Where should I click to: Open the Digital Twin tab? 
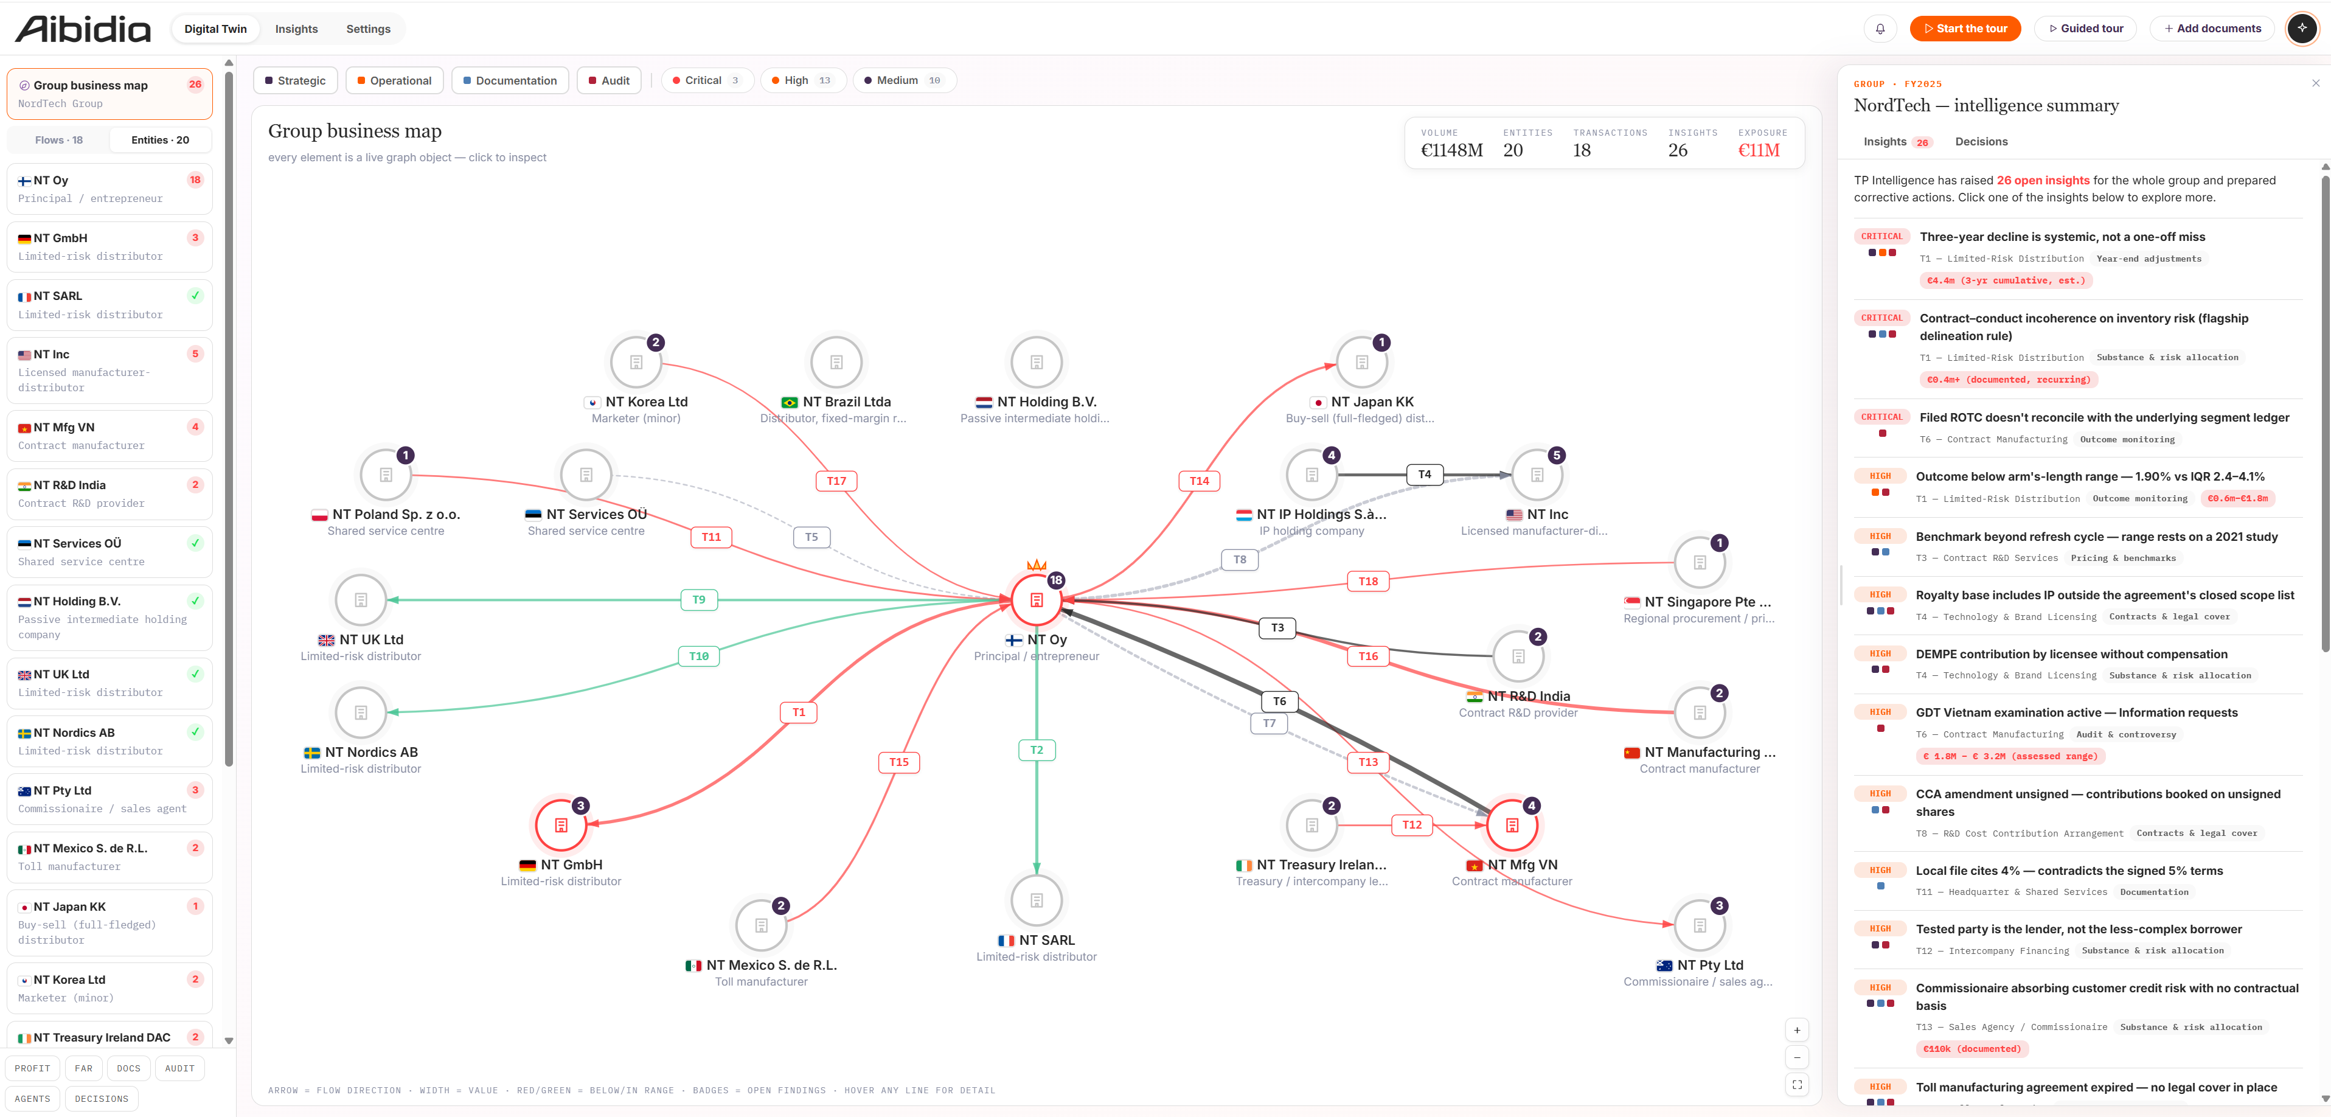215,29
